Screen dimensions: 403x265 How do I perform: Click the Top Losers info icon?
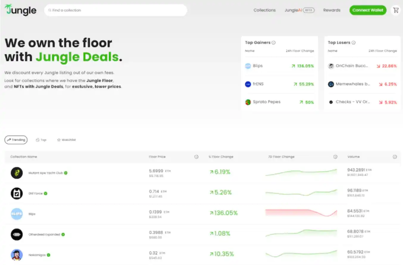tap(353, 43)
